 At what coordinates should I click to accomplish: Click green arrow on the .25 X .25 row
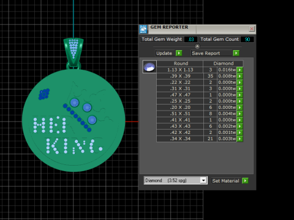tap(240, 101)
